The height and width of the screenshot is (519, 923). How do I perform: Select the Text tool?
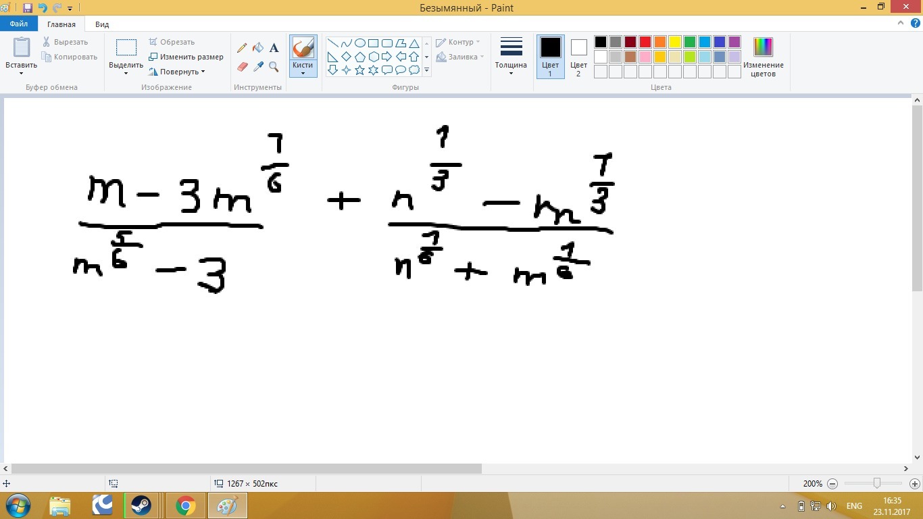[x=274, y=48]
